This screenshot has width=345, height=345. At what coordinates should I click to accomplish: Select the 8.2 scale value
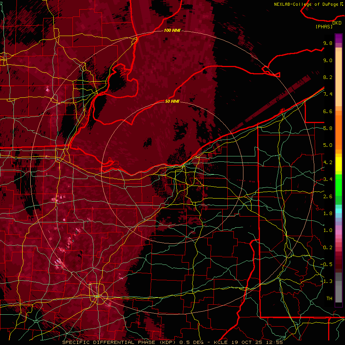tap(328, 77)
